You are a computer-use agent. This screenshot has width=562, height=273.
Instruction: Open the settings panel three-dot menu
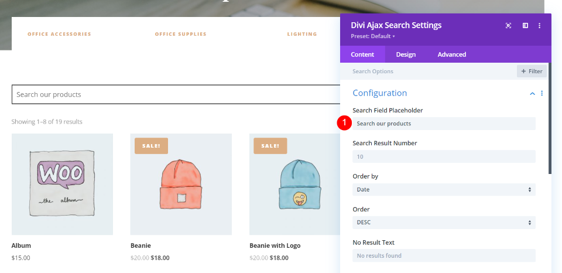point(540,26)
